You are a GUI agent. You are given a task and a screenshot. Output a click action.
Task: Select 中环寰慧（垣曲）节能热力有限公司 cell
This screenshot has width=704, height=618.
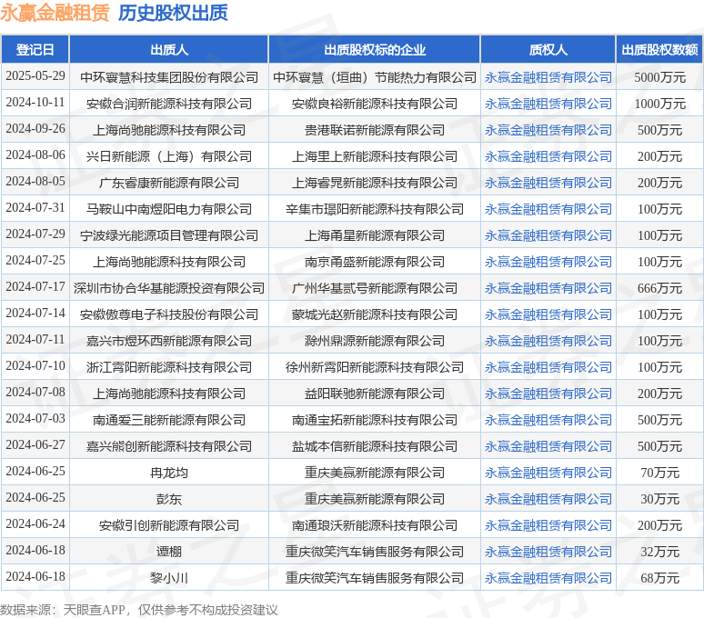coord(375,77)
